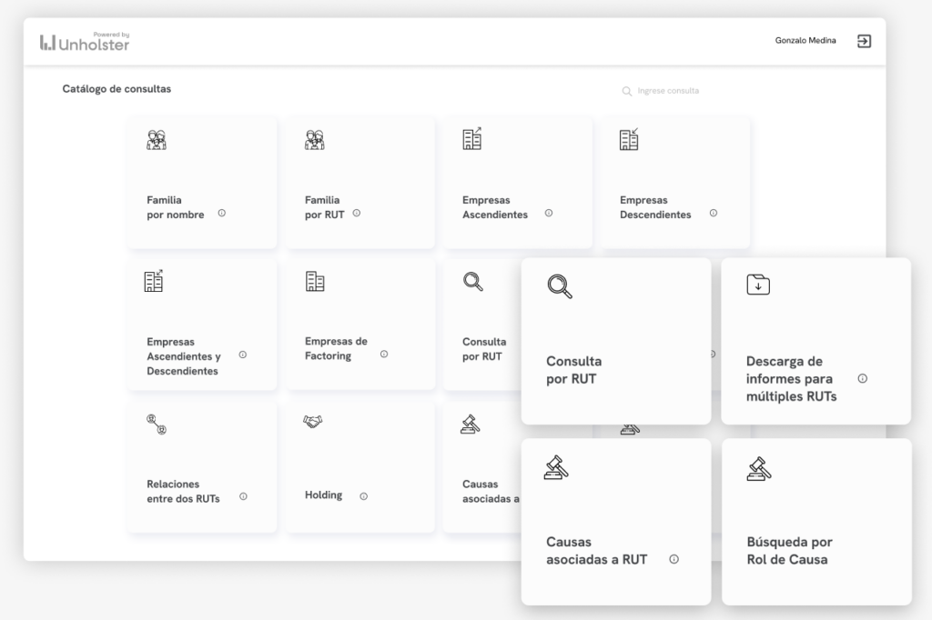View info for Descarga de informes para múltiples RUTs
The image size is (932, 620).
pos(862,378)
